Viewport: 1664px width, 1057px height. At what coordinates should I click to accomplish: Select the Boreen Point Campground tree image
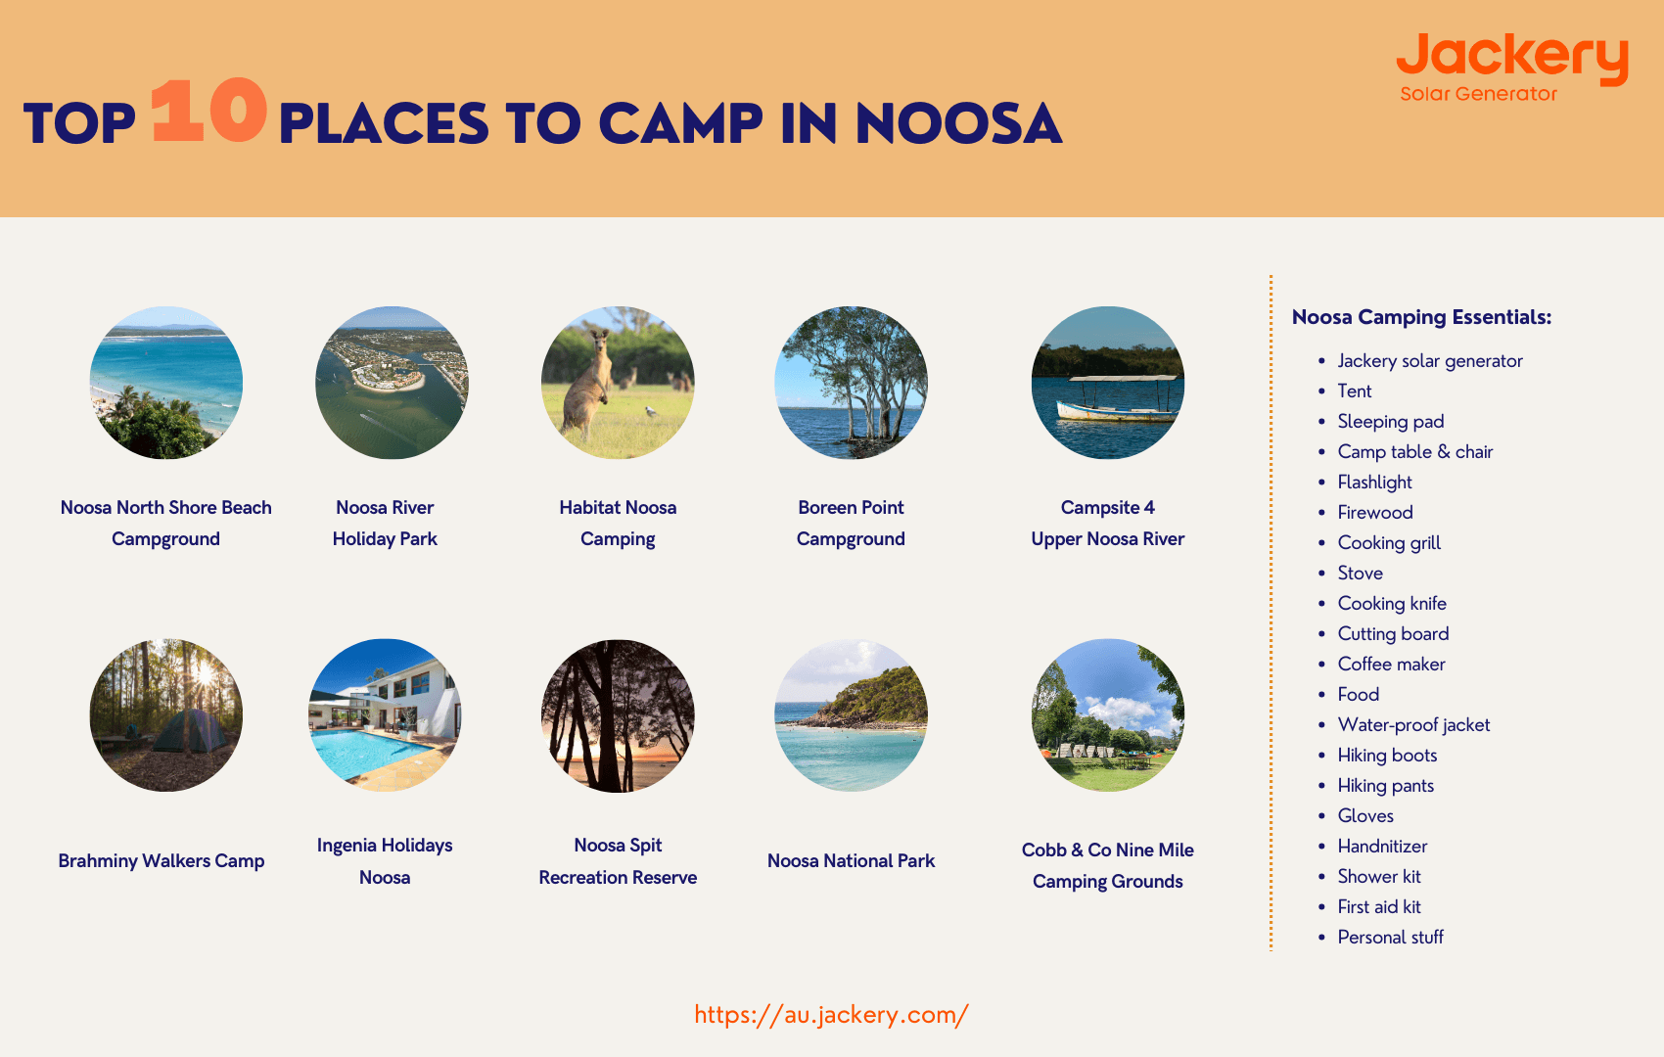(851, 383)
